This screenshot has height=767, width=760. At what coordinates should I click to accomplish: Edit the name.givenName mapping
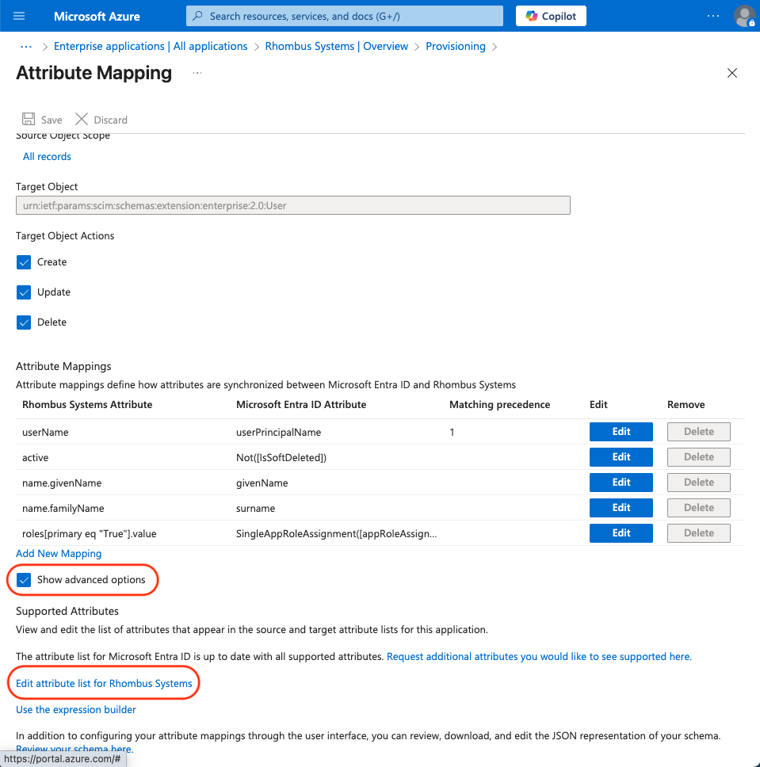(621, 483)
